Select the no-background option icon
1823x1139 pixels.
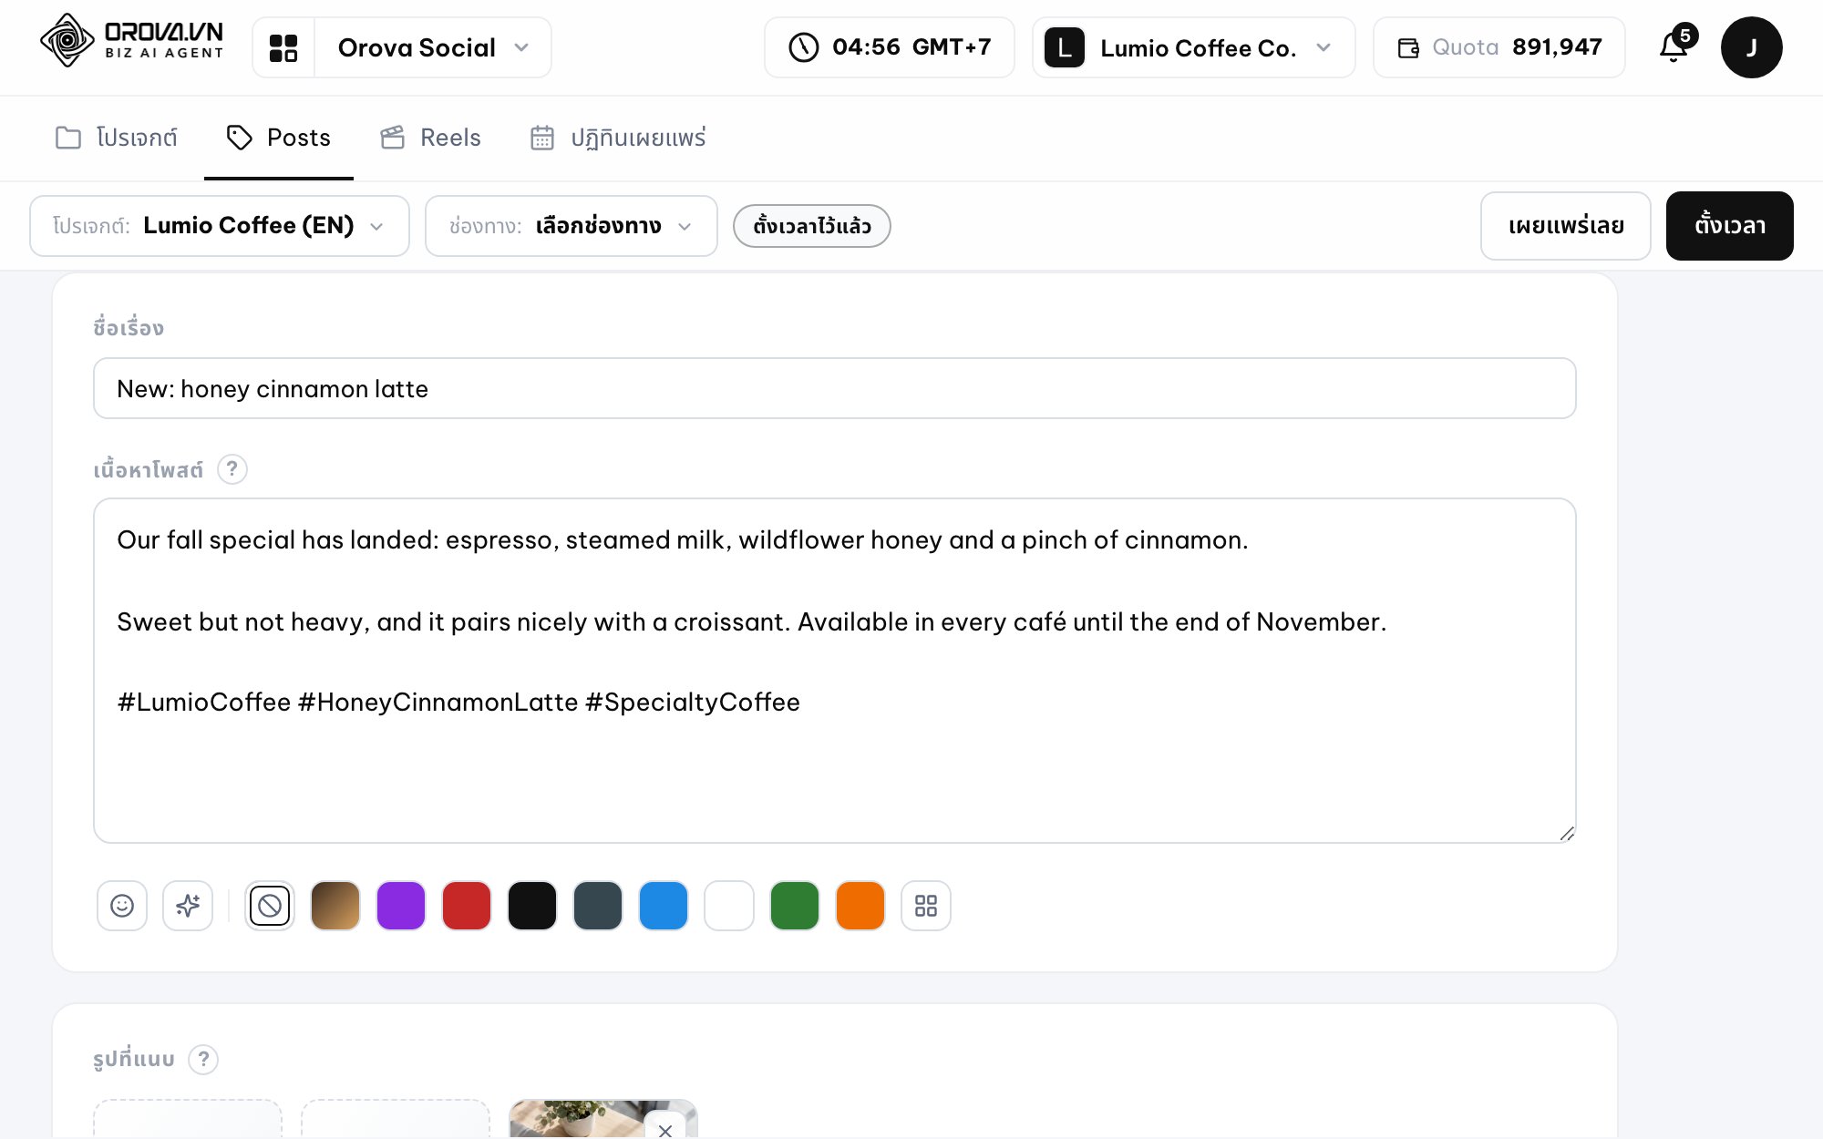270,906
